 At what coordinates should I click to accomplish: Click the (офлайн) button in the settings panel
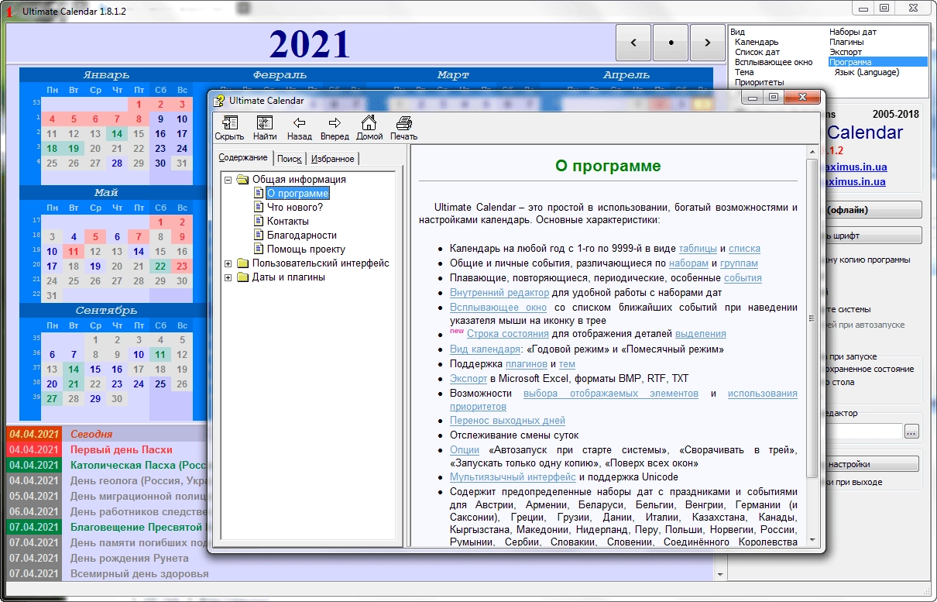point(874,210)
